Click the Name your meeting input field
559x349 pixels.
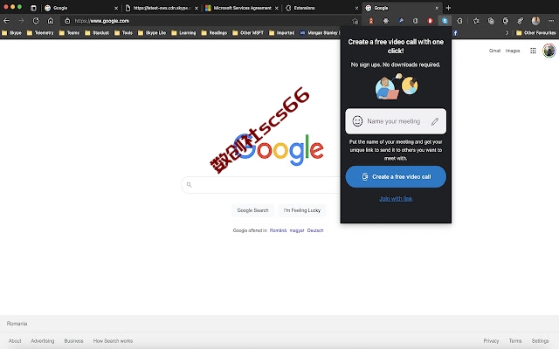click(x=396, y=121)
